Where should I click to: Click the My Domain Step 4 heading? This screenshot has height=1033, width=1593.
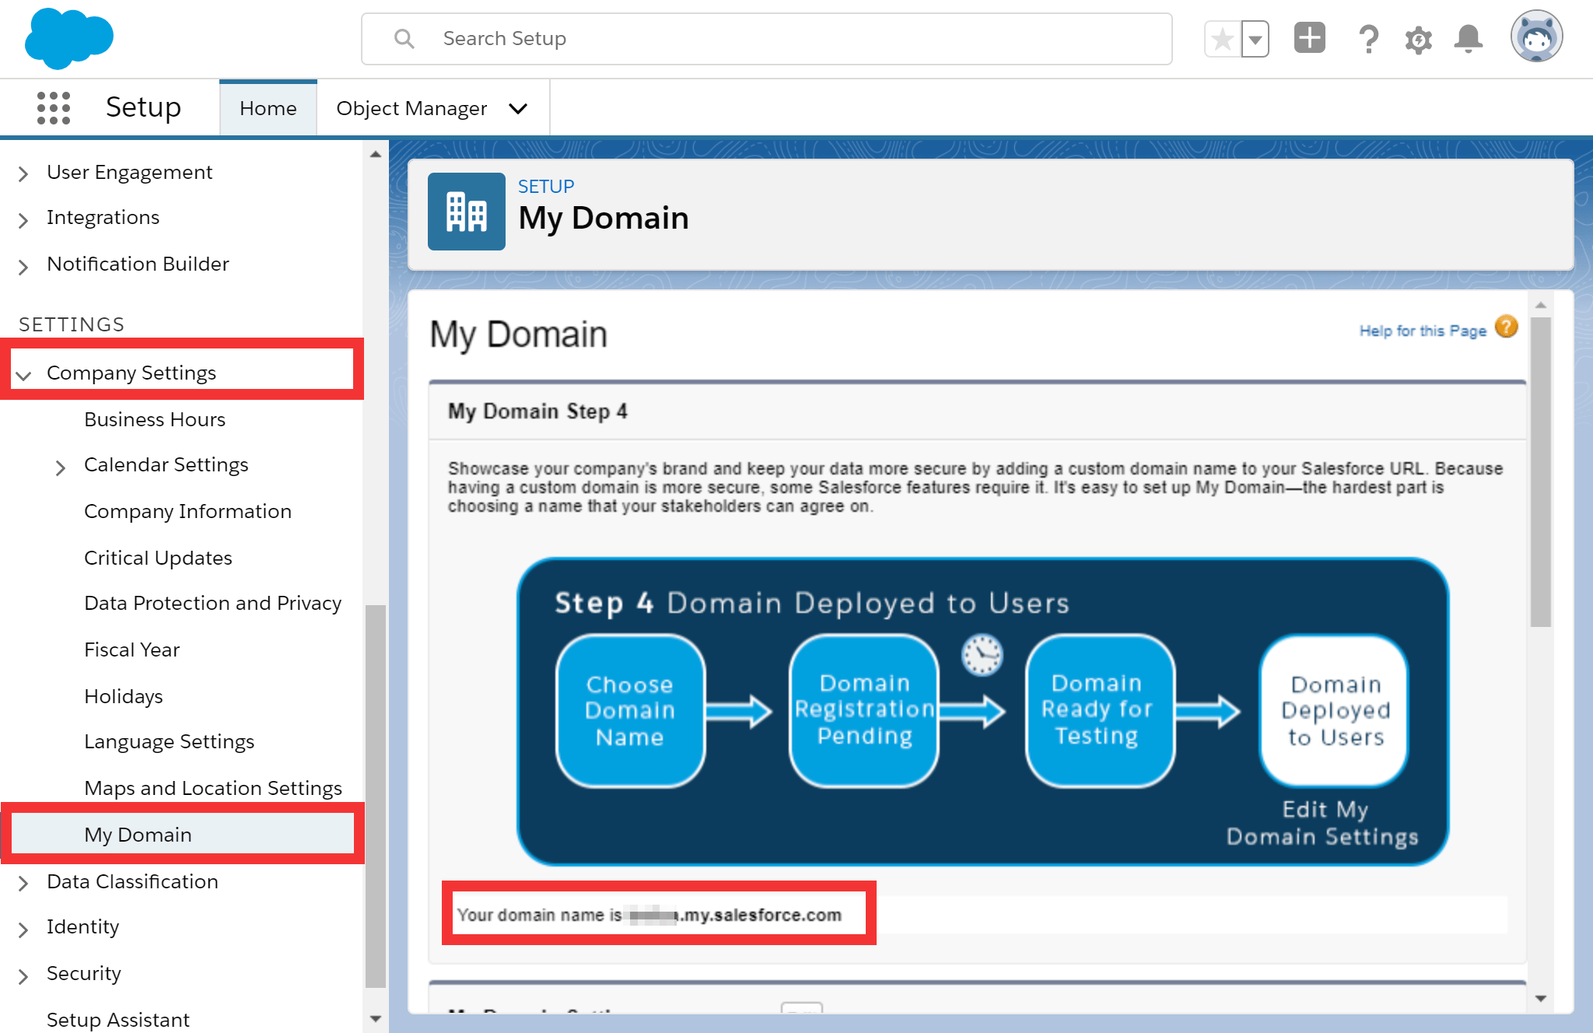point(537,411)
